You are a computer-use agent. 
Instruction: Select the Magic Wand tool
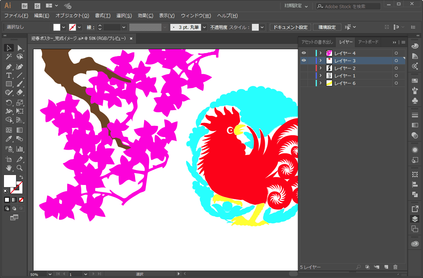pyautogui.click(x=9, y=56)
